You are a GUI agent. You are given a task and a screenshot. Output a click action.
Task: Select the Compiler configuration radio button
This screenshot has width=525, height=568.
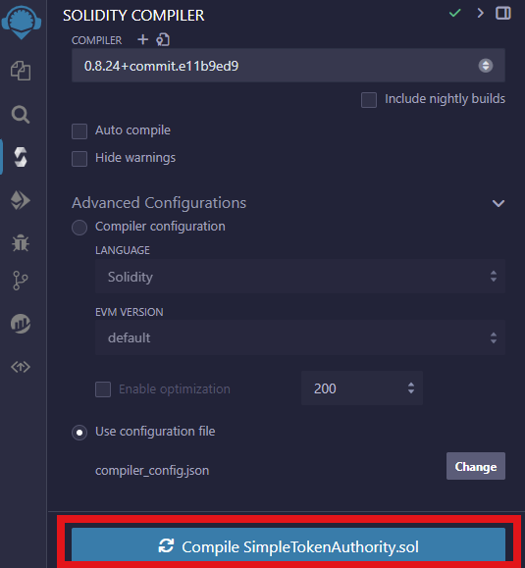pyautogui.click(x=79, y=228)
